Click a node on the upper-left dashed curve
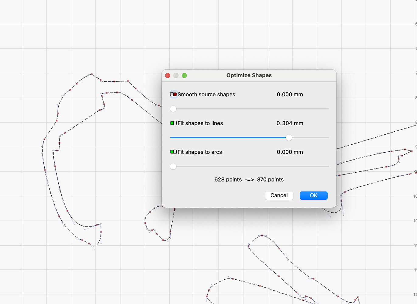 (91, 74)
